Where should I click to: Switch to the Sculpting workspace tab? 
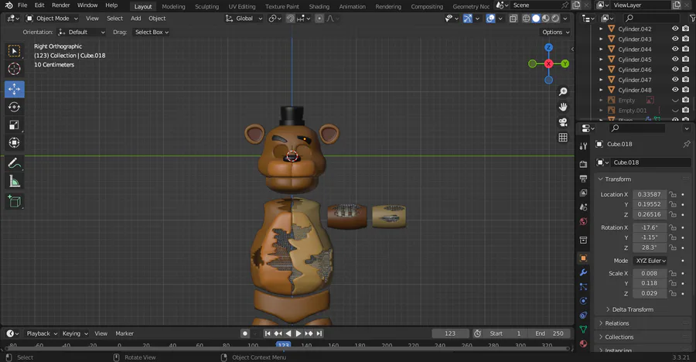(x=206, y=6)
